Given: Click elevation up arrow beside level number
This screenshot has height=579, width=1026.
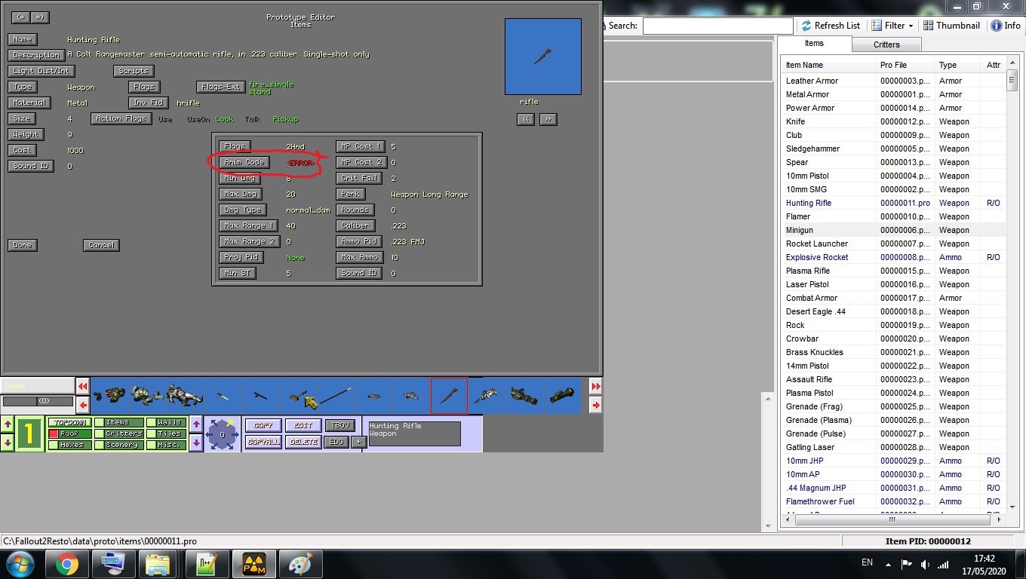Looking at the screenshot, I should [x=8, y=424].
